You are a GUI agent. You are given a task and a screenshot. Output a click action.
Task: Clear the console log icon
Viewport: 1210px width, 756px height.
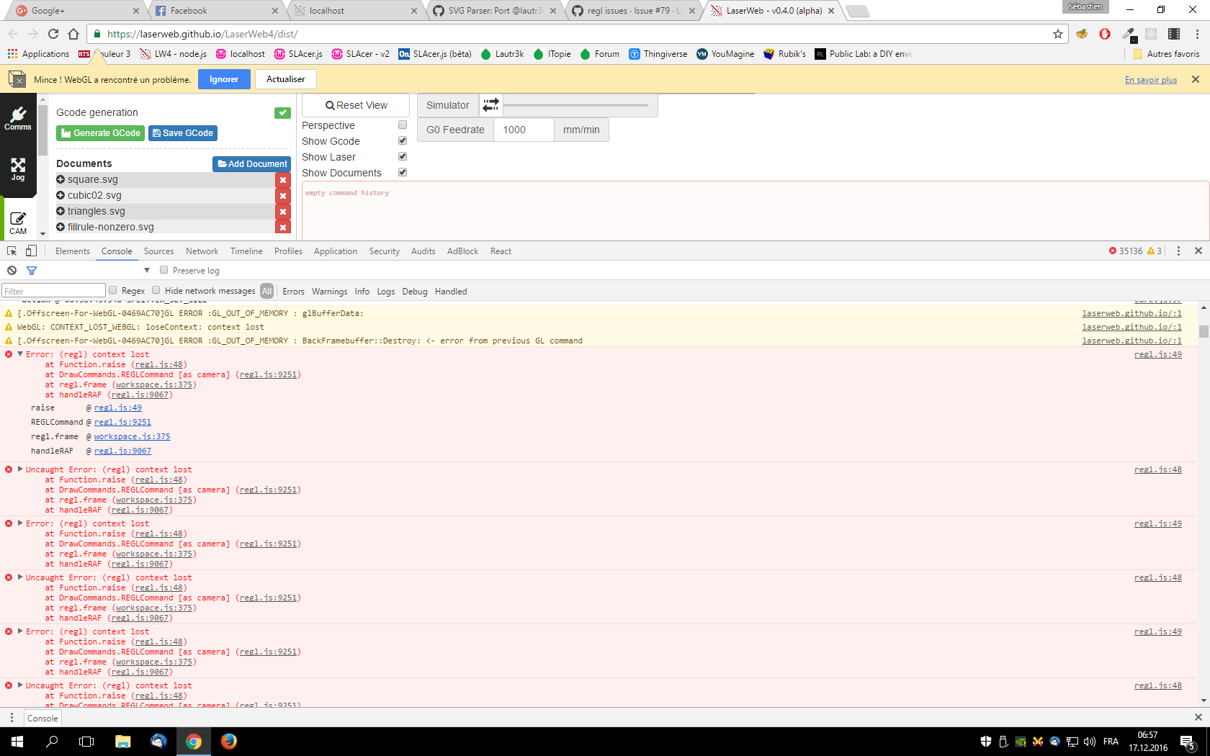click(x=12, y=271)
